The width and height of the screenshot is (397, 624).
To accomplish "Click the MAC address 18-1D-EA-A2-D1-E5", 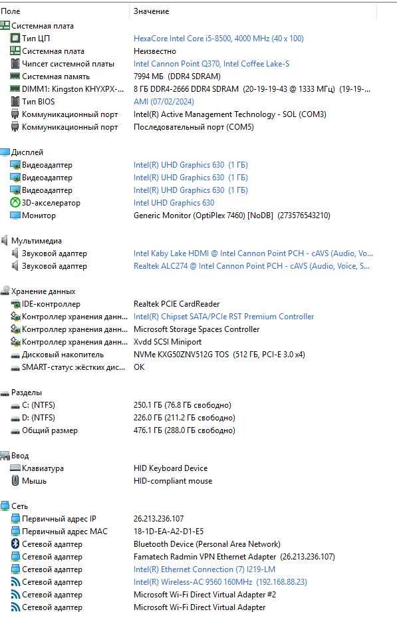I will (168, 532).
